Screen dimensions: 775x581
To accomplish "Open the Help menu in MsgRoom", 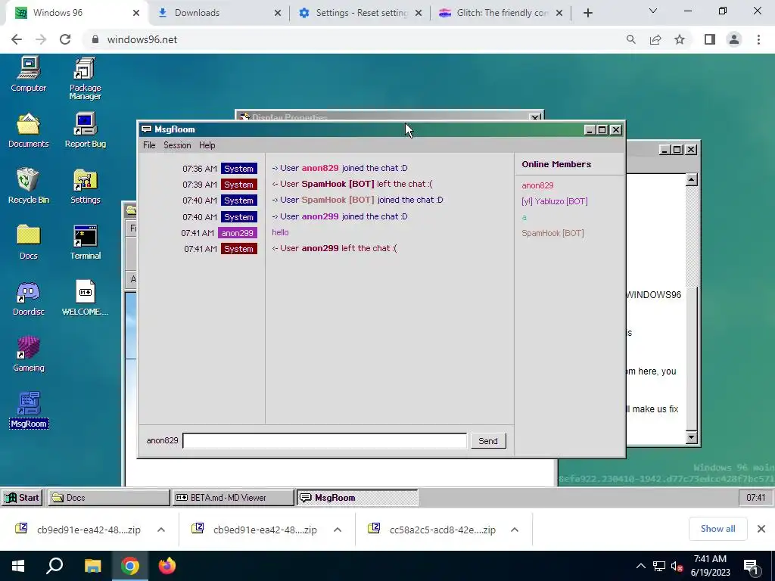I will coord(207,145).
